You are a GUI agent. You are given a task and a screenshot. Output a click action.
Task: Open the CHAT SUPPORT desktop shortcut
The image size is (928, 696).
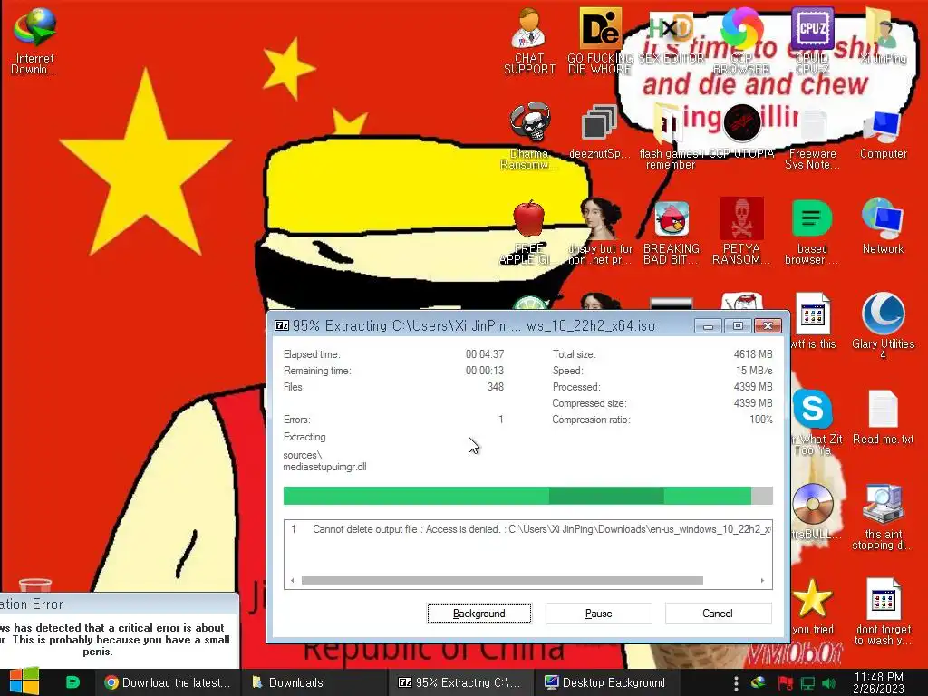(x=529, y=42)
